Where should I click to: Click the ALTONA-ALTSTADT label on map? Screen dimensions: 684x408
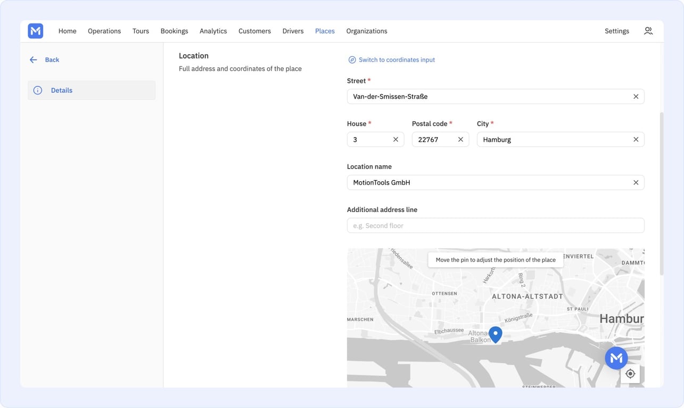[x=528, y=296]
